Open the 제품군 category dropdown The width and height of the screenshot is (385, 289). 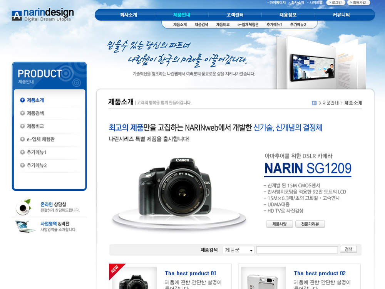tap(239, 250)
